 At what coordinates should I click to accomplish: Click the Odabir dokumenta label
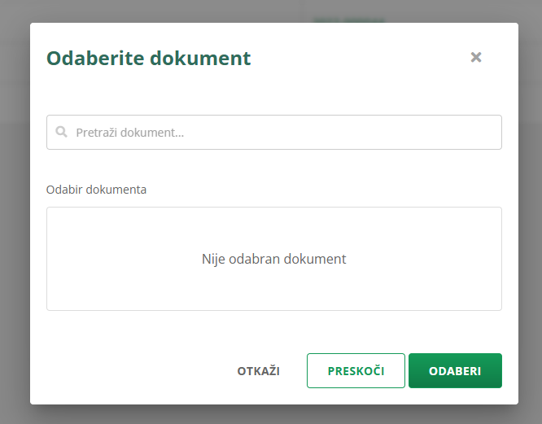[x=96, y=190]
